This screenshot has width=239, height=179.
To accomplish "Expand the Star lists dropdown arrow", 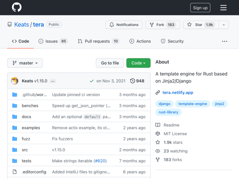I will tap(224, 25).
